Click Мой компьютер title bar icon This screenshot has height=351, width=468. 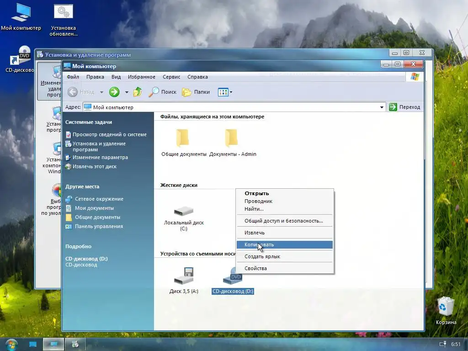pyautogui.click(x=67, y=66)
